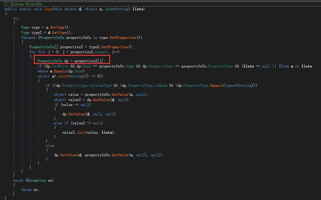Click the try keyword
321x200 pixels.
pos(16,18)
